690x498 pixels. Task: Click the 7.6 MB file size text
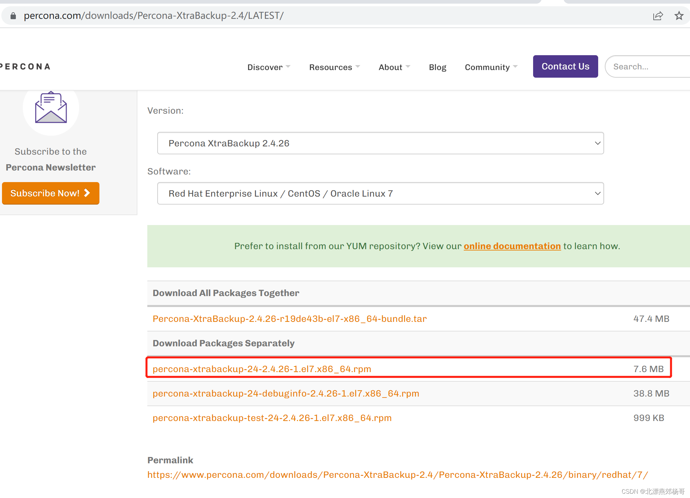pos(649,369)
